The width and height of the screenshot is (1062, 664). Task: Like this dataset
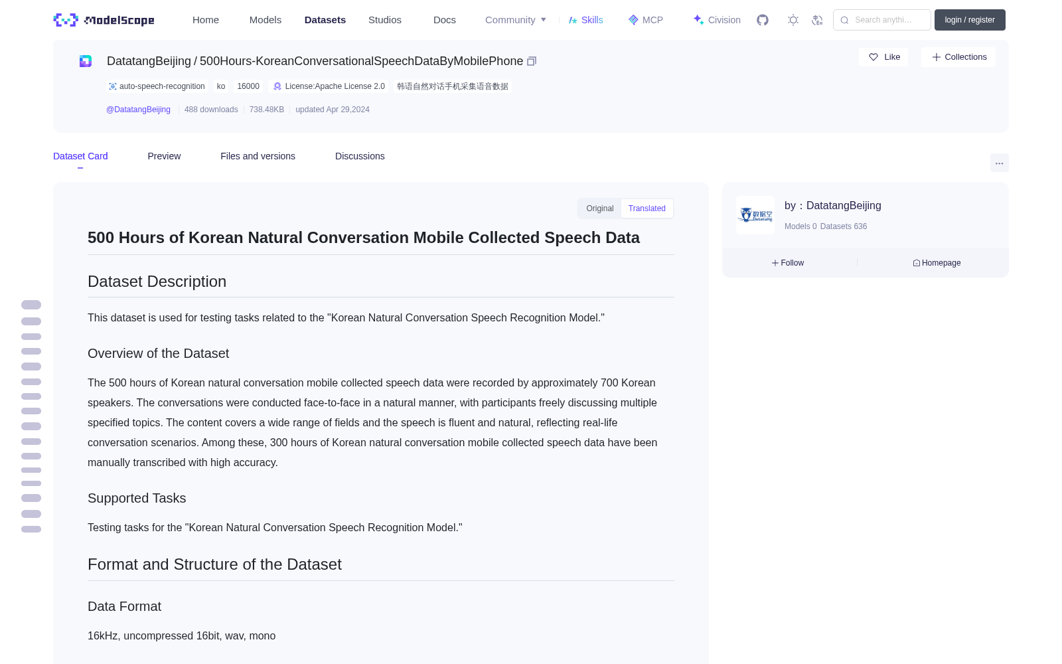click(884, 57)
